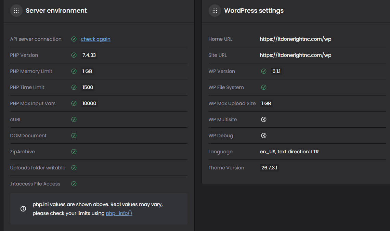
Task: Click the WP Max Upload Size label
Action: (232, 103)
